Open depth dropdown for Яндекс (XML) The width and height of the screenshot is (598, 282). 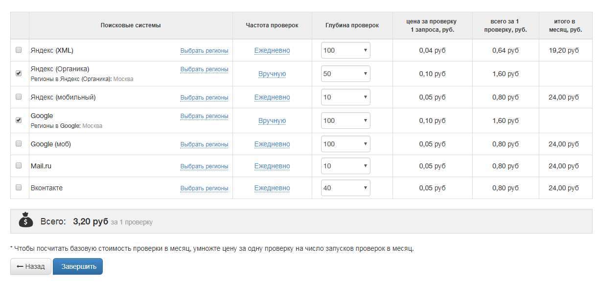pos(345,50)
